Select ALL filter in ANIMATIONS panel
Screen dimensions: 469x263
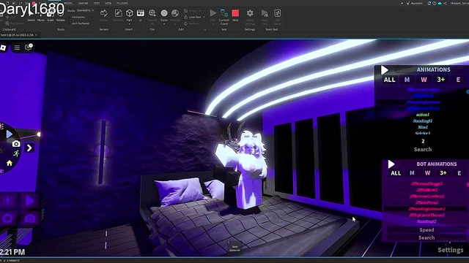[x=389, y=80]
